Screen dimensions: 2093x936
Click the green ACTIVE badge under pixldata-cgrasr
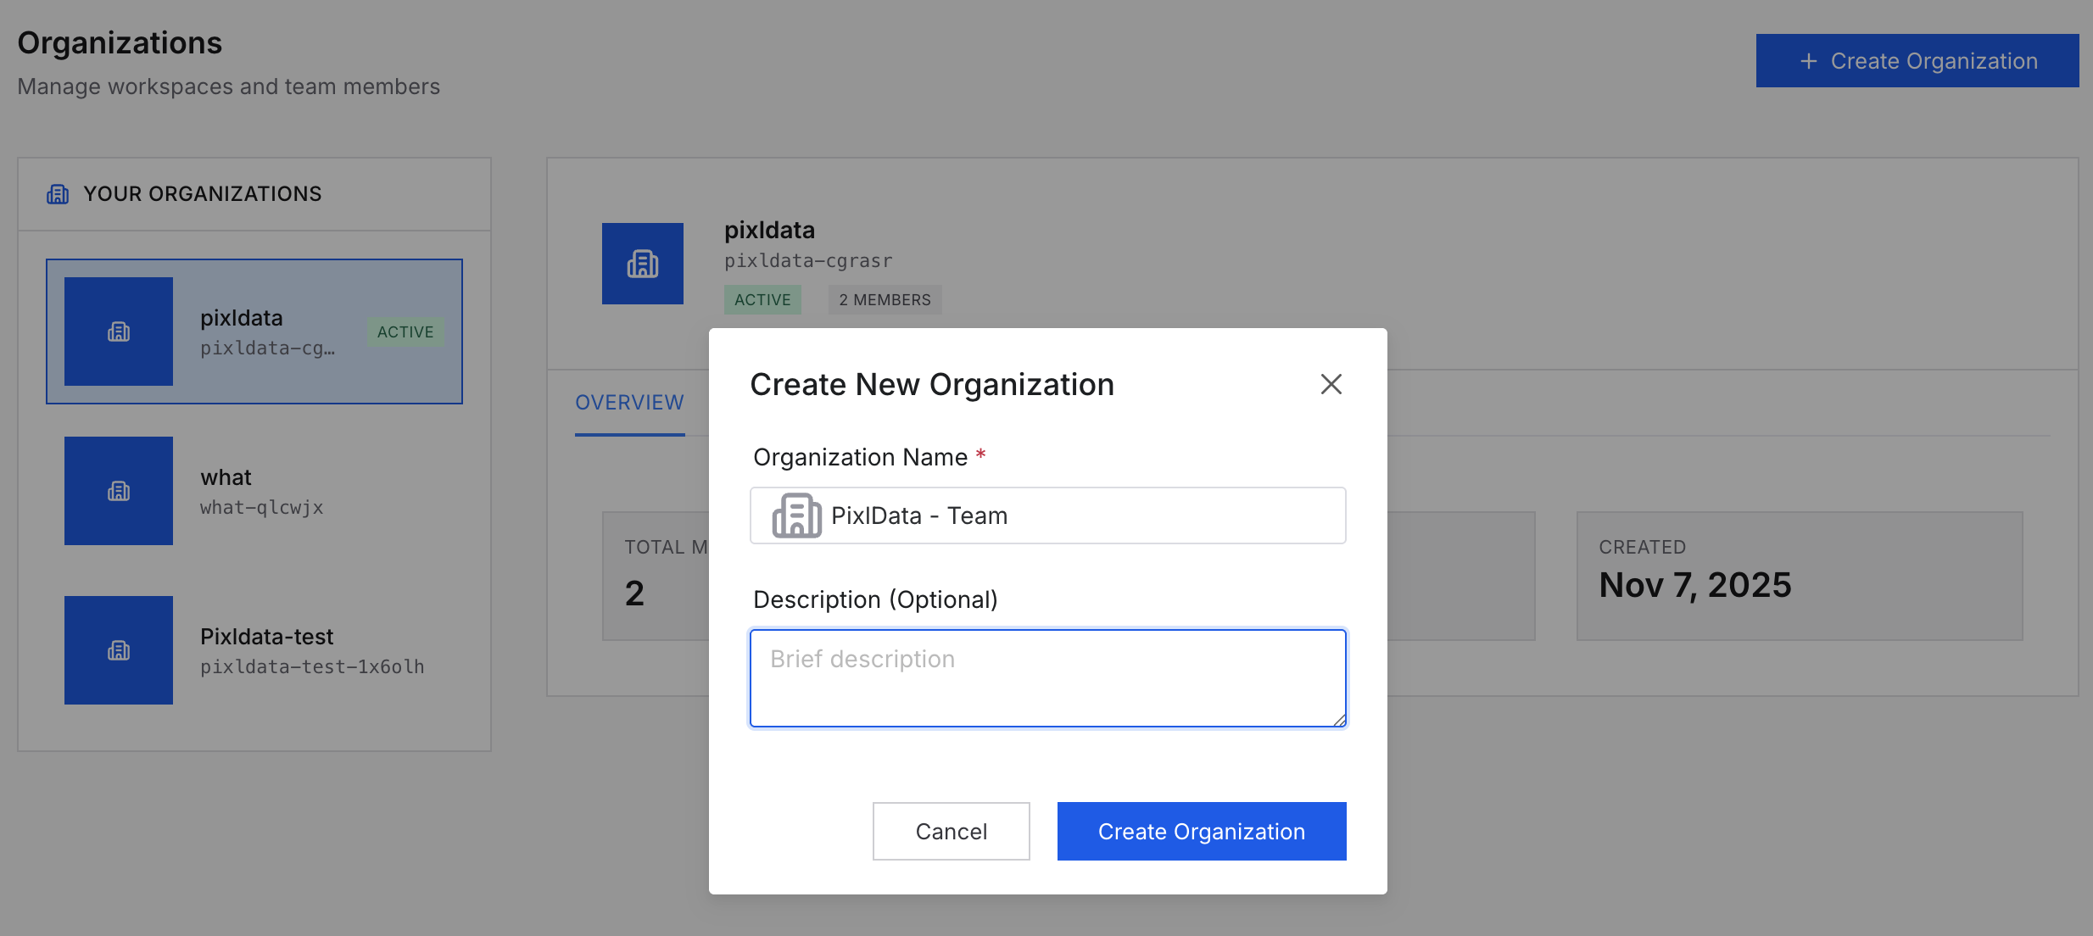pos(762,300)
